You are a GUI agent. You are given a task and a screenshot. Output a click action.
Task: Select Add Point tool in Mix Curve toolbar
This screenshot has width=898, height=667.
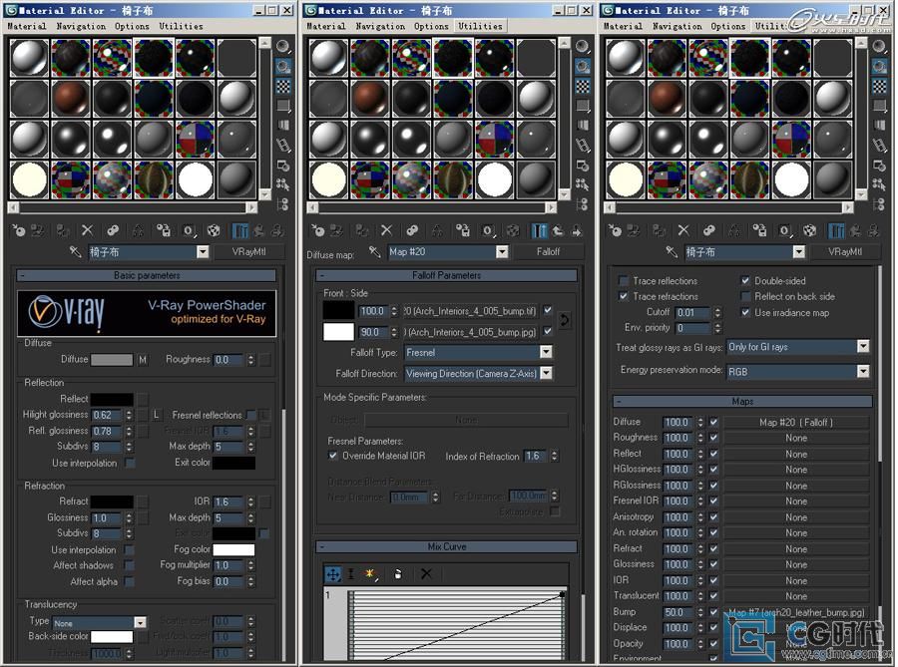point(370,573)
